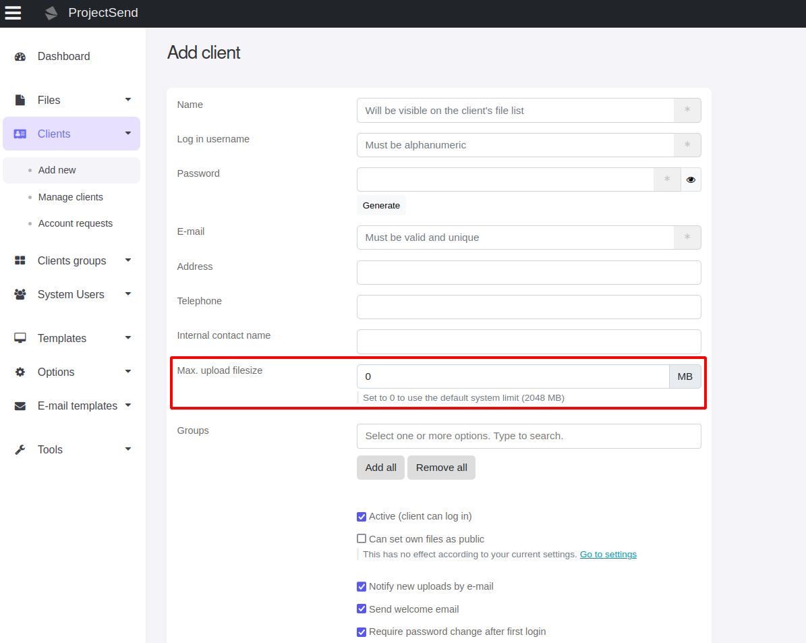Click the Options gear icon
This screenshot has height=643, width=806.
point(20,372)
